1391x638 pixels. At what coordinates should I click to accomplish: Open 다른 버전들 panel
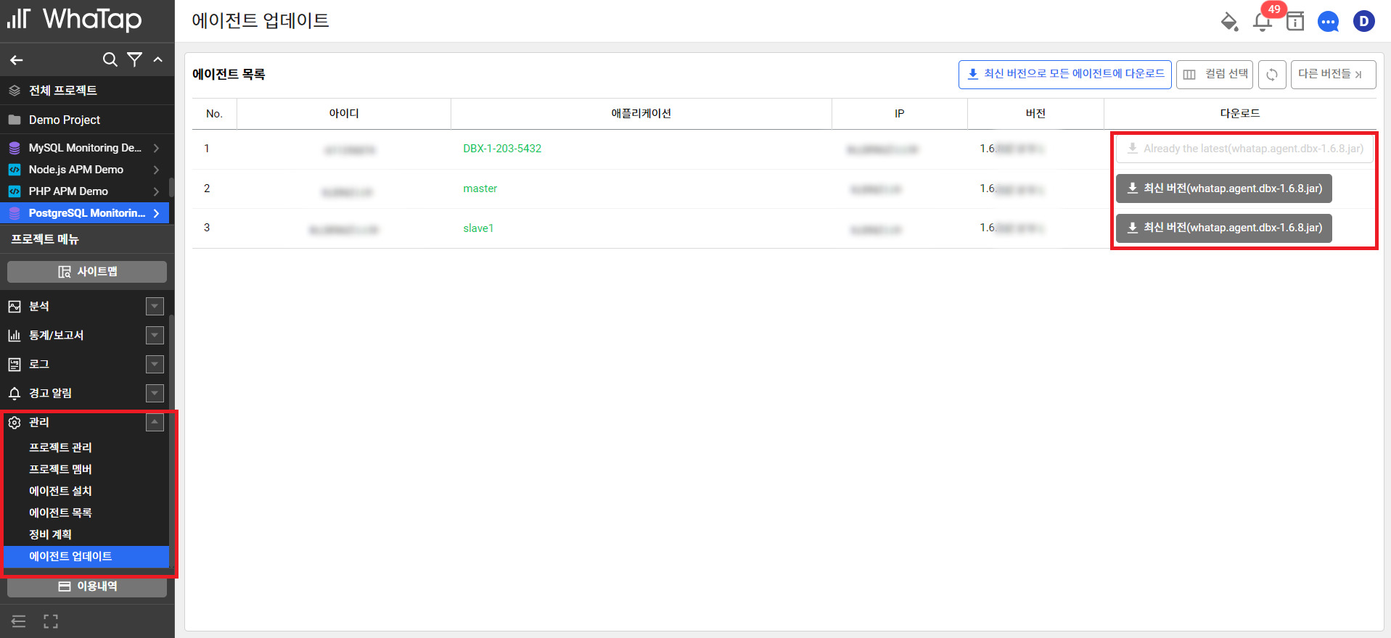pyautogui.click(x=1333, y=75)
